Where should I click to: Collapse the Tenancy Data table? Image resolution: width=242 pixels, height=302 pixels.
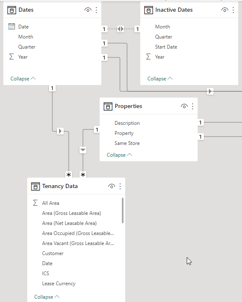[x=47, y=297]
